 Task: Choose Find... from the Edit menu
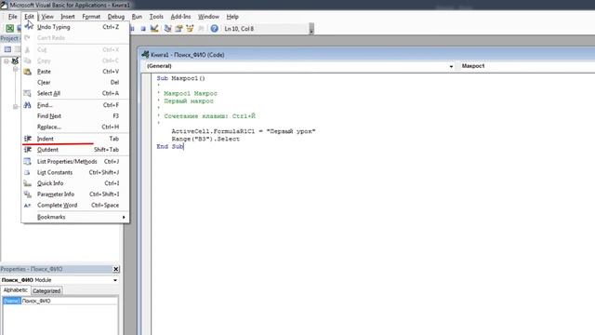[x=75, y=105]
